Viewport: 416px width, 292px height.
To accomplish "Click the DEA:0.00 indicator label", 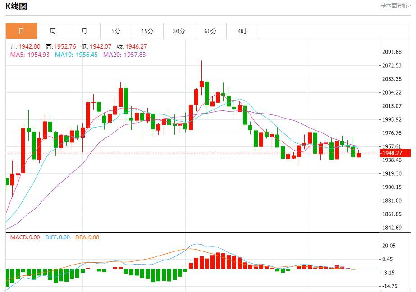I will (x=87, y=237).
